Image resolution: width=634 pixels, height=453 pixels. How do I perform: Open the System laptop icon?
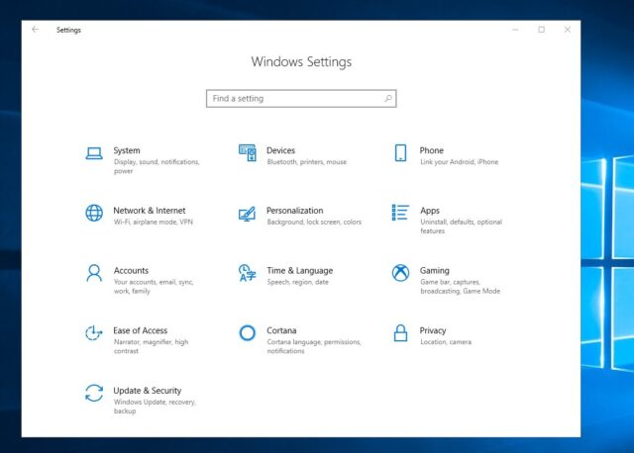[94, 153]
